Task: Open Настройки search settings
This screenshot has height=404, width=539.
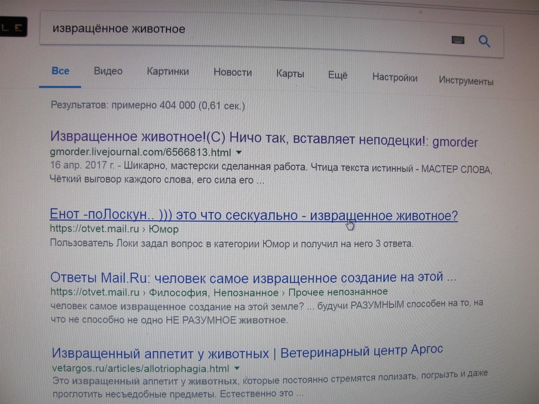Action: point(395,77)
